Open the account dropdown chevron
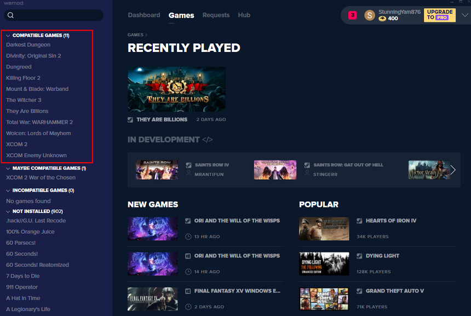 tap(464, 15)
